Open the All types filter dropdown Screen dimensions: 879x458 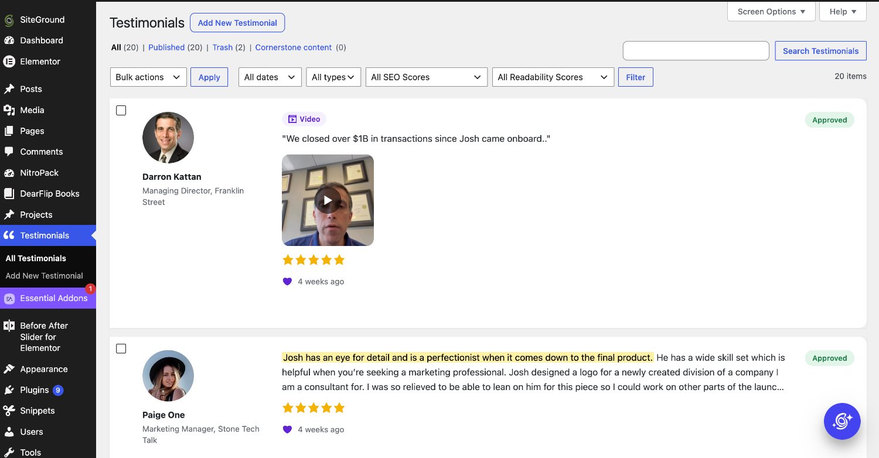(333, 77)
